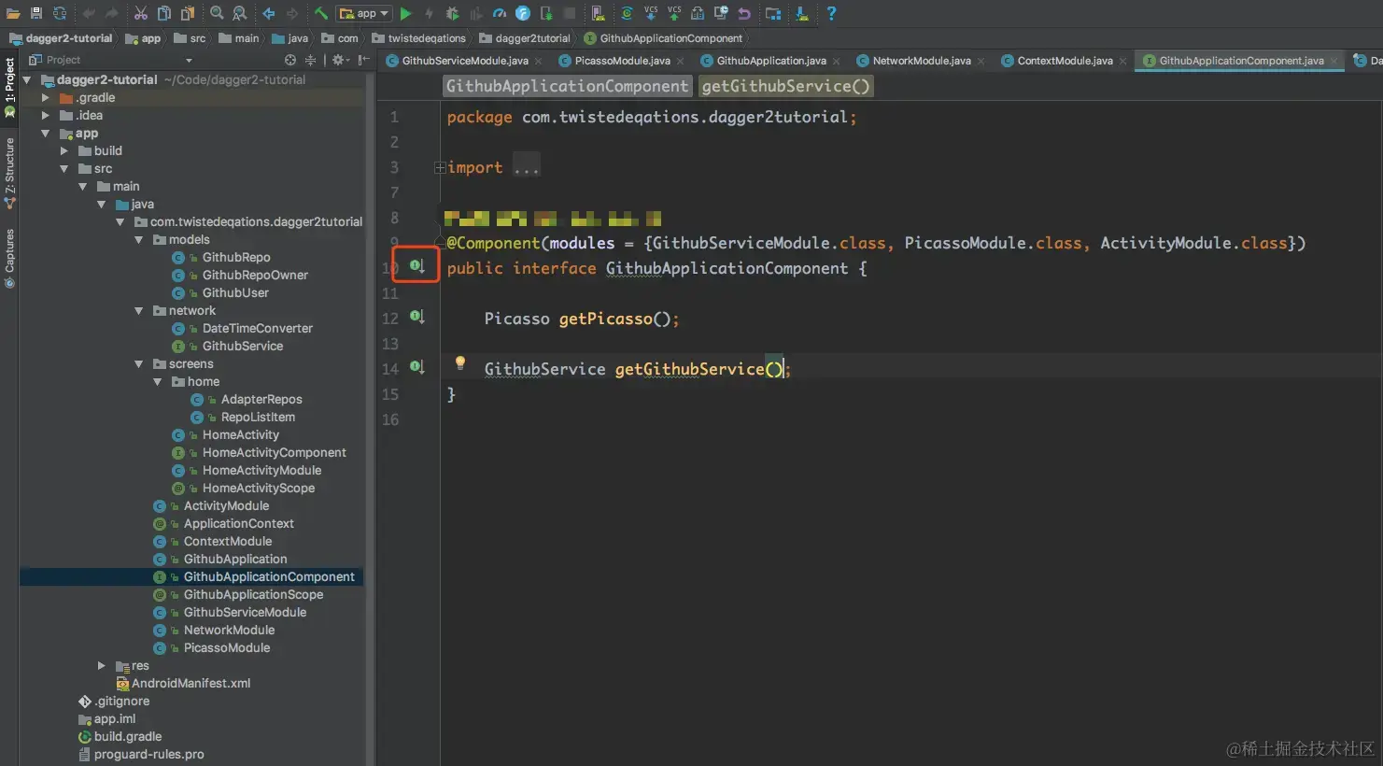Screen dimensions: 1383x766
Task: Click dagger2-tutorial in navigation bar
Action: (x=62, y=38)
